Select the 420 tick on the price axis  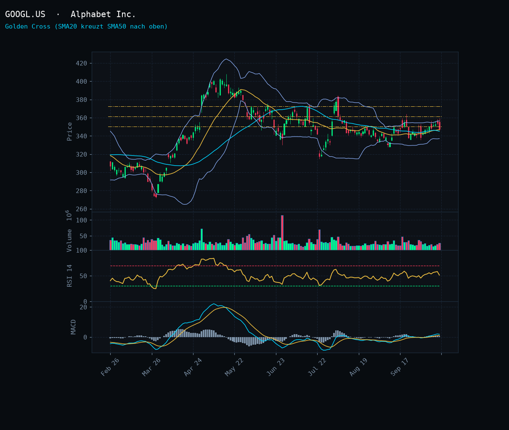click(x=81, y=63)
